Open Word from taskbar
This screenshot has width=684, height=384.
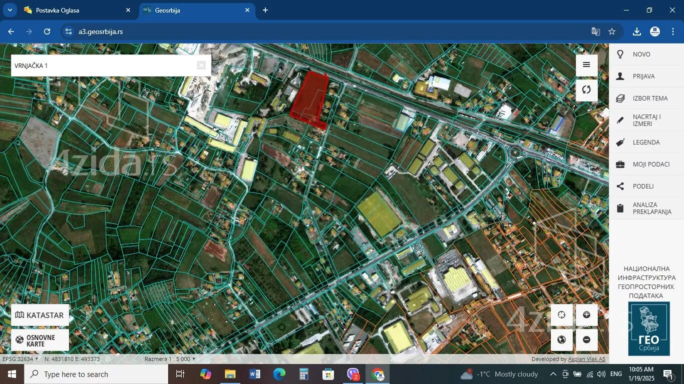(x=254, y=374)
